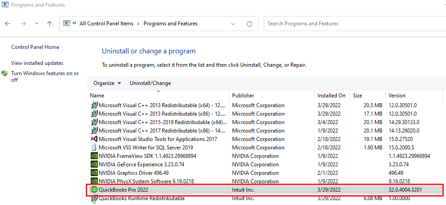Click the NVIDIA FrameView SDK icon
446x205 pixels.
94,156
